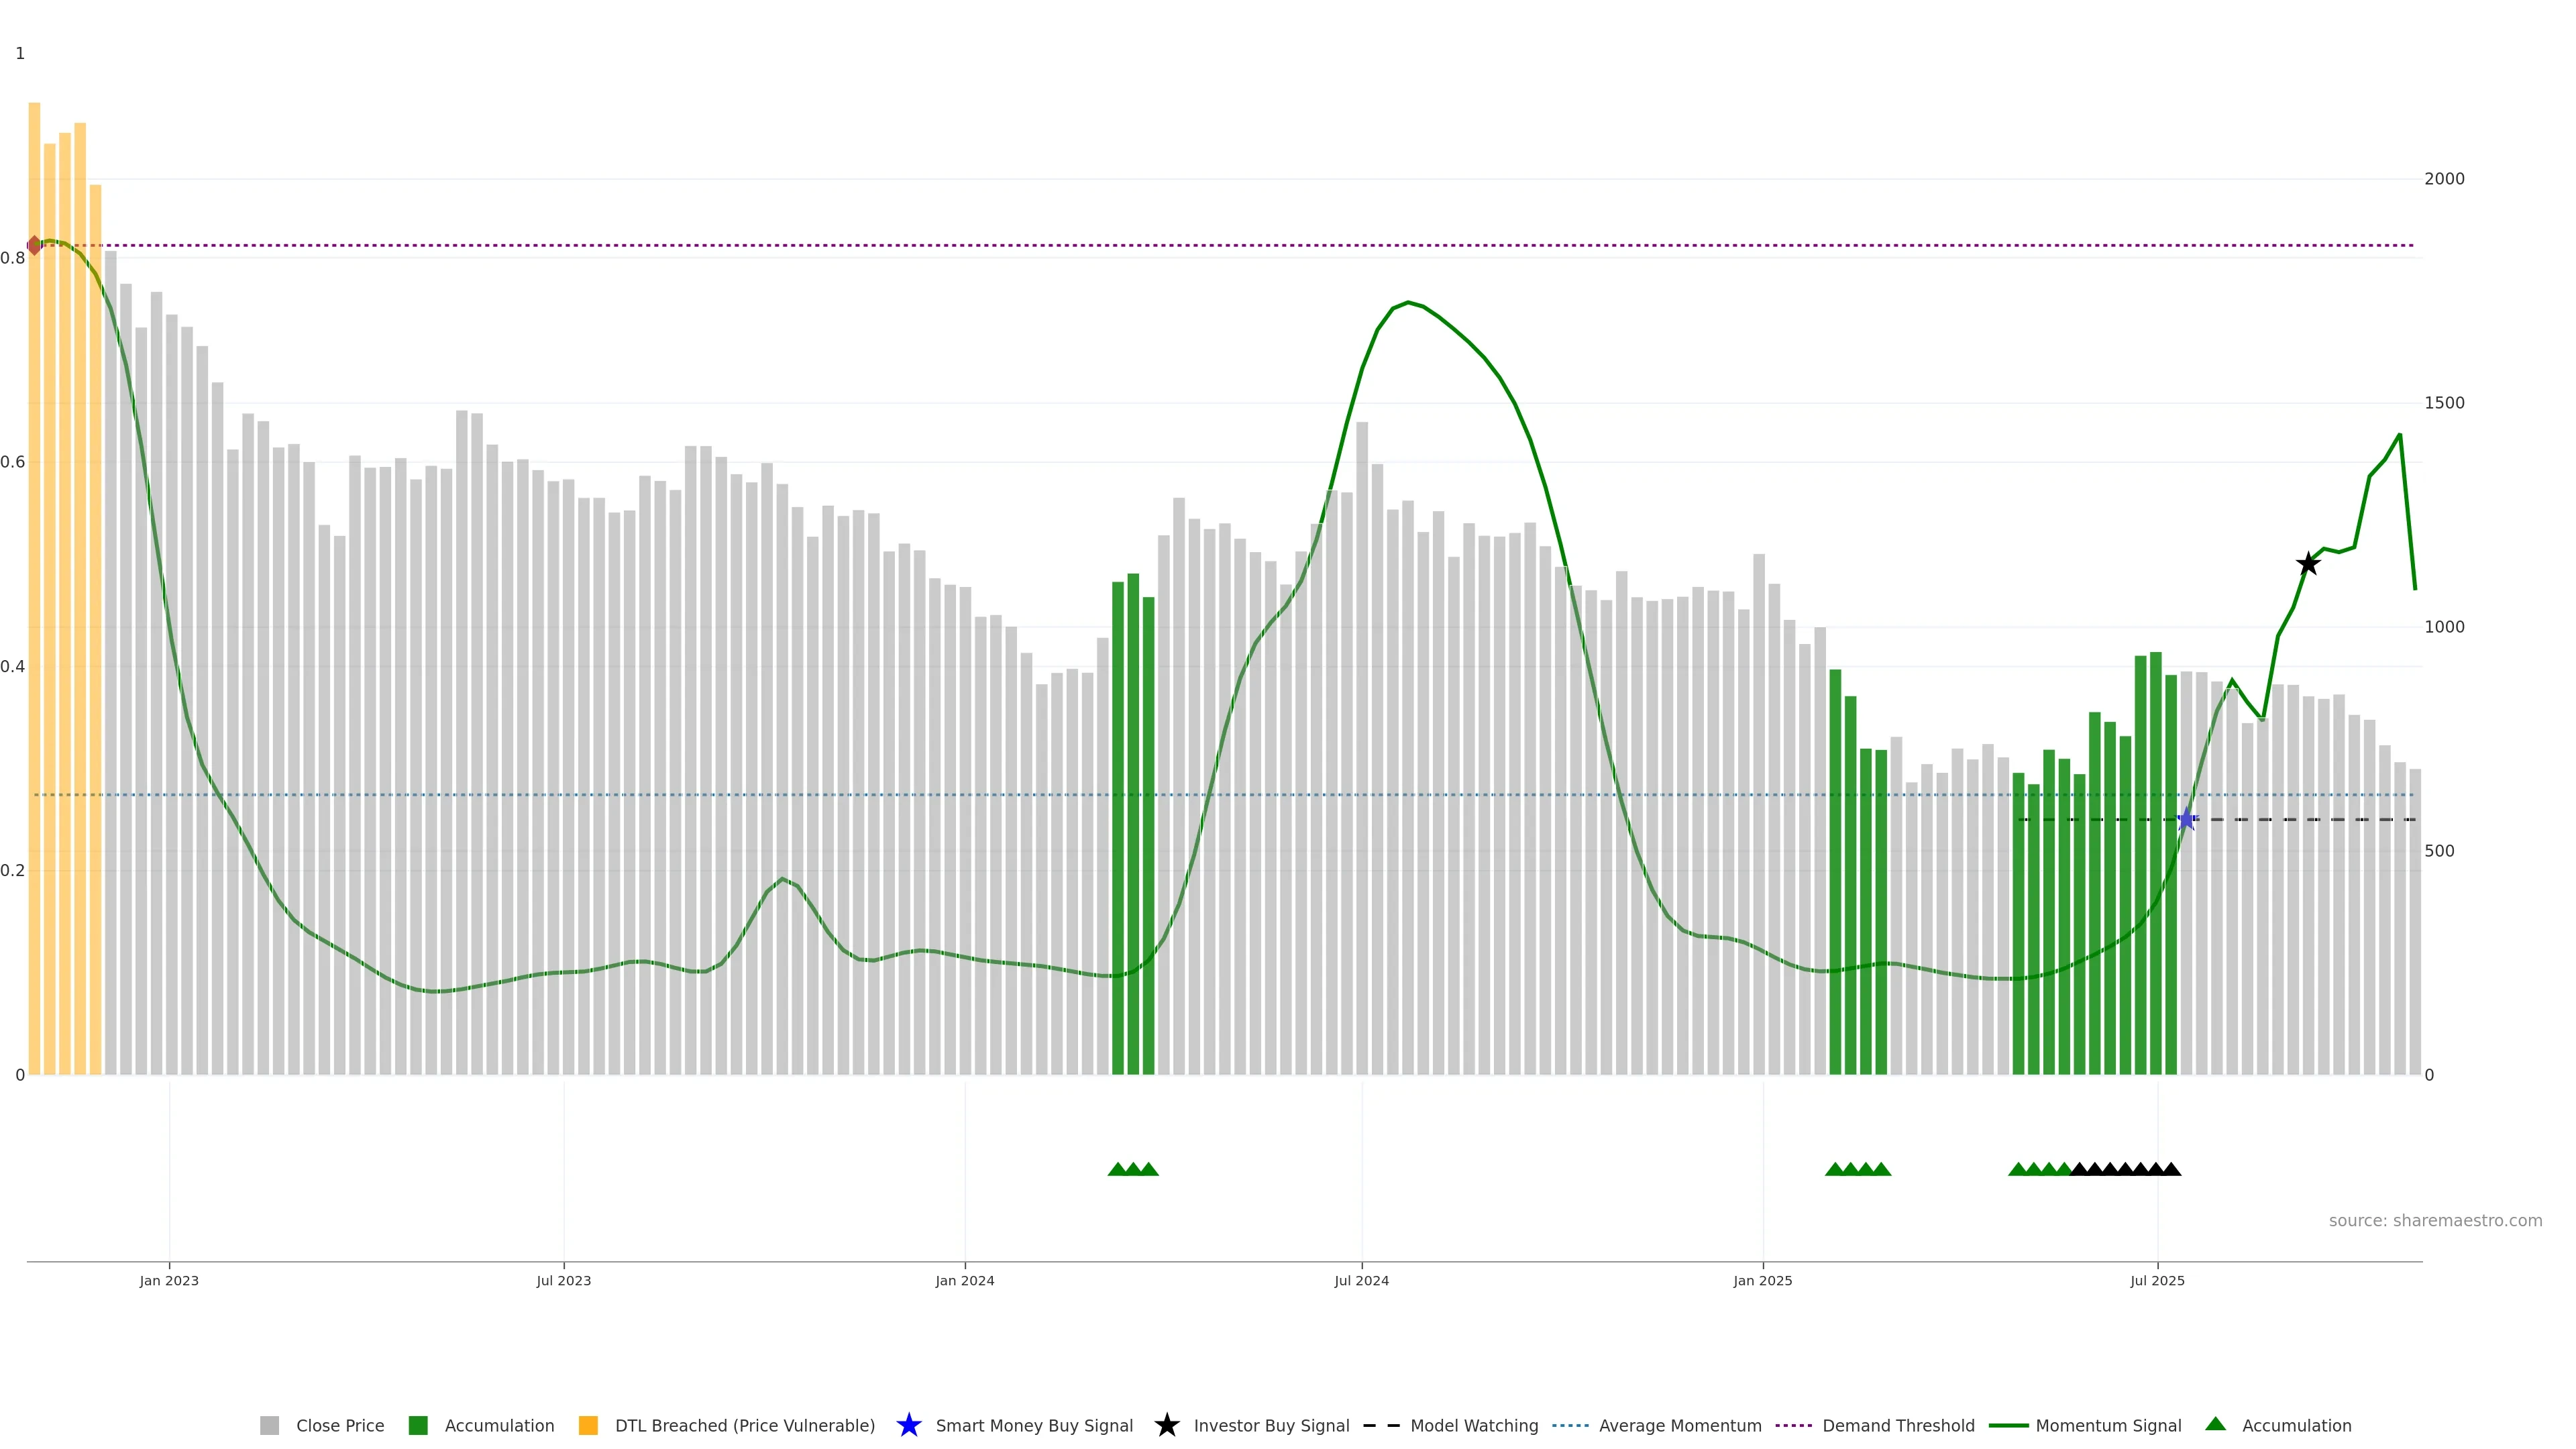
Task: Click the Jul 2024 axis tick label
Action: coord(1361,1281)
